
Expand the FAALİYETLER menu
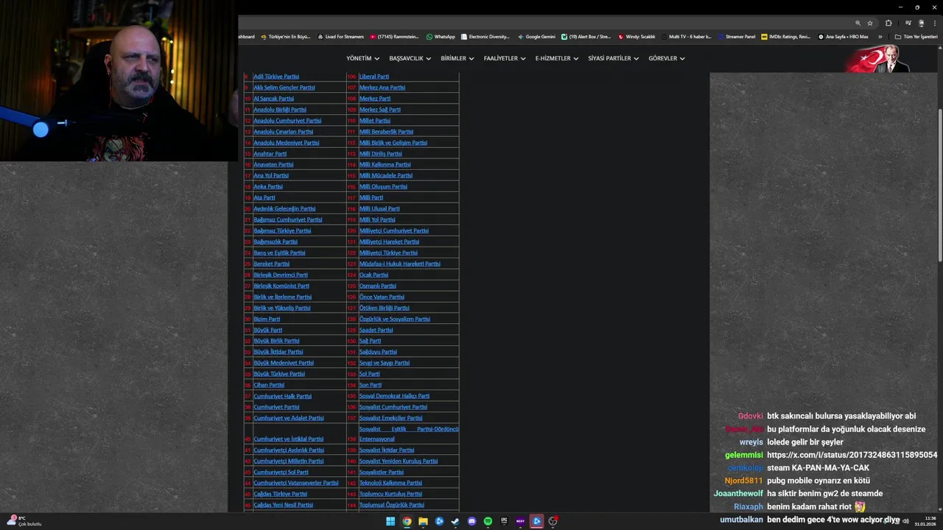click(505, 58)
